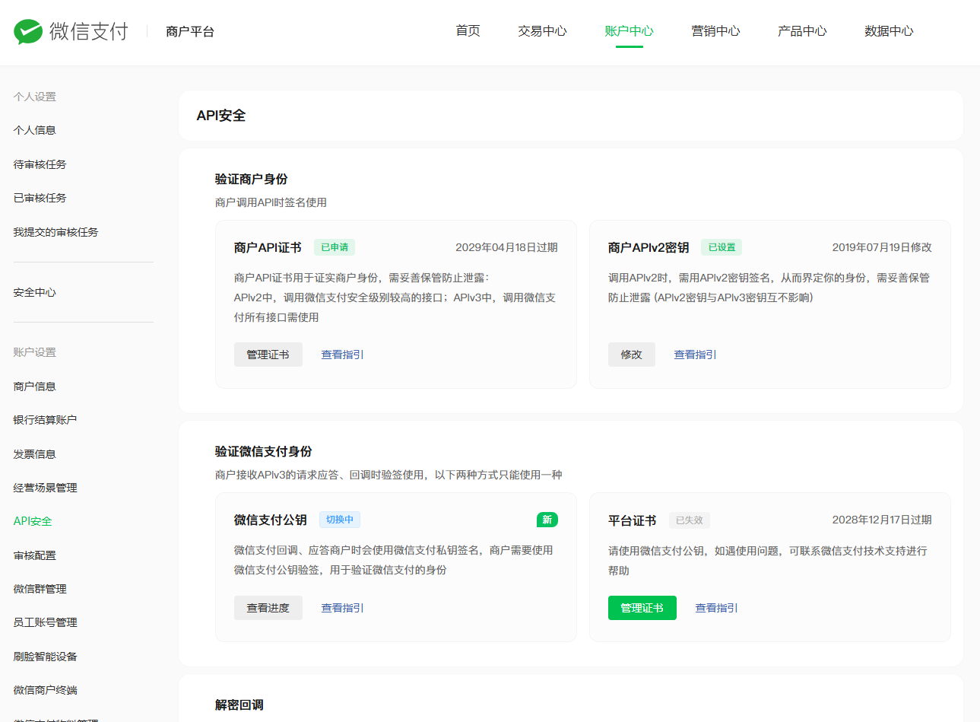The width and height of the screenshot is (980, 722).
Task: Go to 微信群管理
Action: pyautogui.click(x=40, y=589)
